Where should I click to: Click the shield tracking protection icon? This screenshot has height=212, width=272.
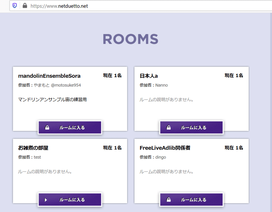(15, 6)
